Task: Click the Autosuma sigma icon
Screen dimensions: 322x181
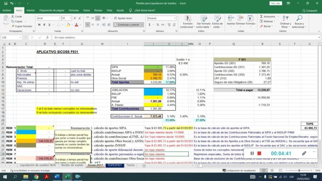Action: pyautogui.click(x=262, y=16)
